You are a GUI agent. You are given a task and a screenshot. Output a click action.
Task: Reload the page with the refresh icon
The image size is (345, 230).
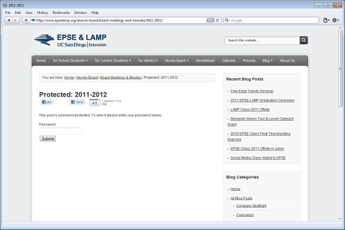[217, 20]
